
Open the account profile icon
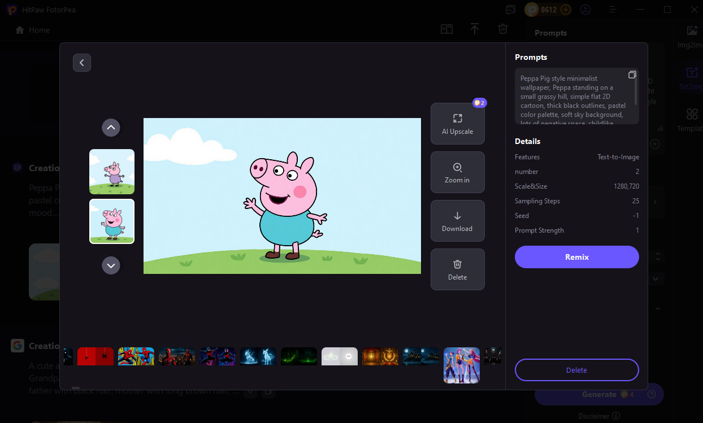pyautogui.click(x=585, y=10)
